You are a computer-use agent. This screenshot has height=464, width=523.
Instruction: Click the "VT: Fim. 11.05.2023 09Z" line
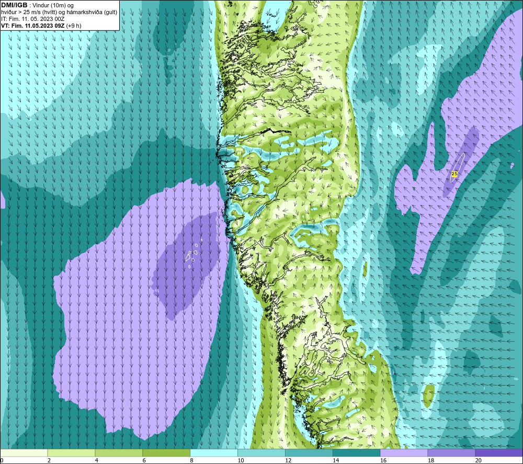click(33, 26)
